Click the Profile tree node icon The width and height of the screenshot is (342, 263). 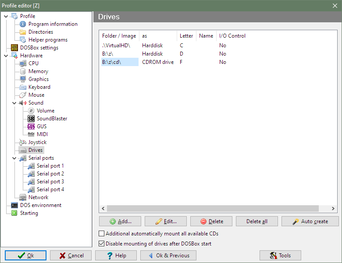(14, 16)
